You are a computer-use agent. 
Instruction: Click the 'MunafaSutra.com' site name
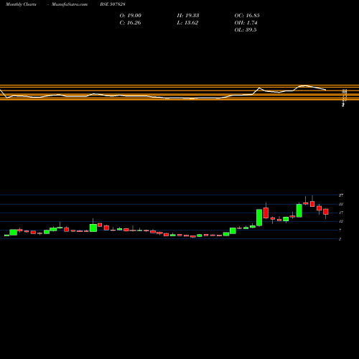[x=70, y=4]
